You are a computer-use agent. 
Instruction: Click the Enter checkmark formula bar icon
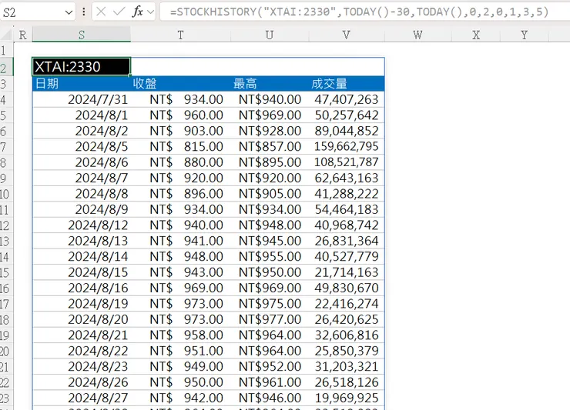tap(119, 12)
